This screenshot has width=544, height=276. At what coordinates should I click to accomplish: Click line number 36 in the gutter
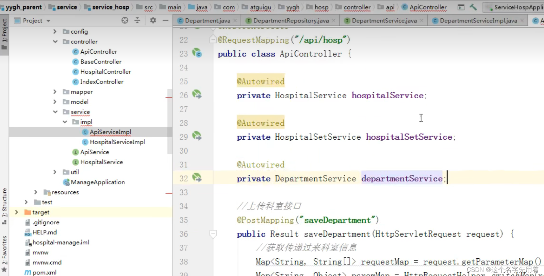(x=184, y=234)
